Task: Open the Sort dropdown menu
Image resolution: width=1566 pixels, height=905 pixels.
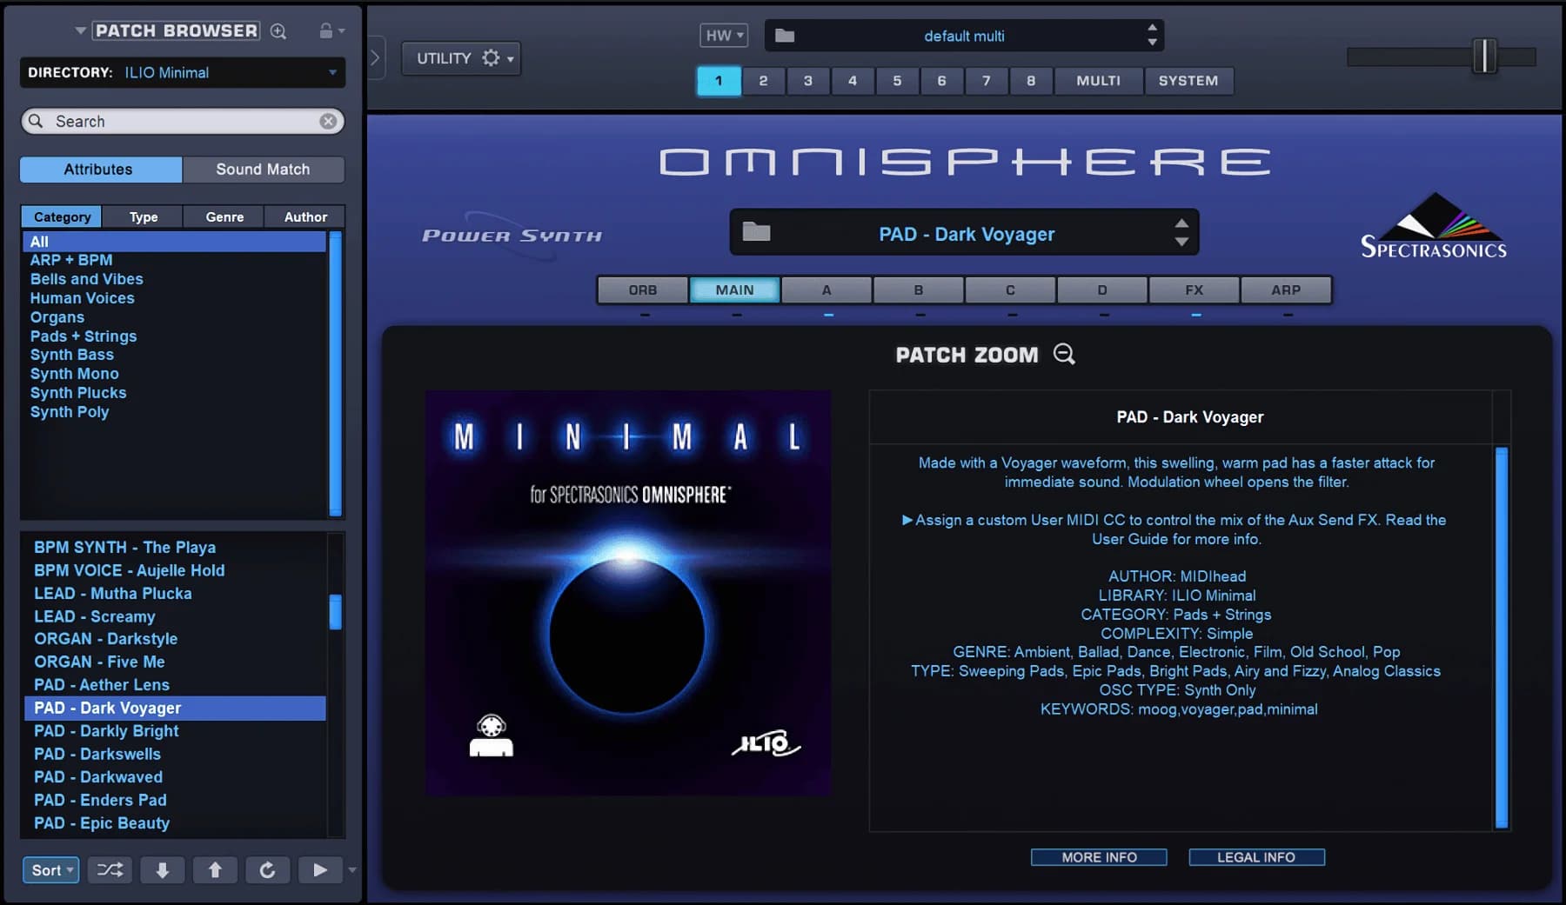Action: pos(50,869)
